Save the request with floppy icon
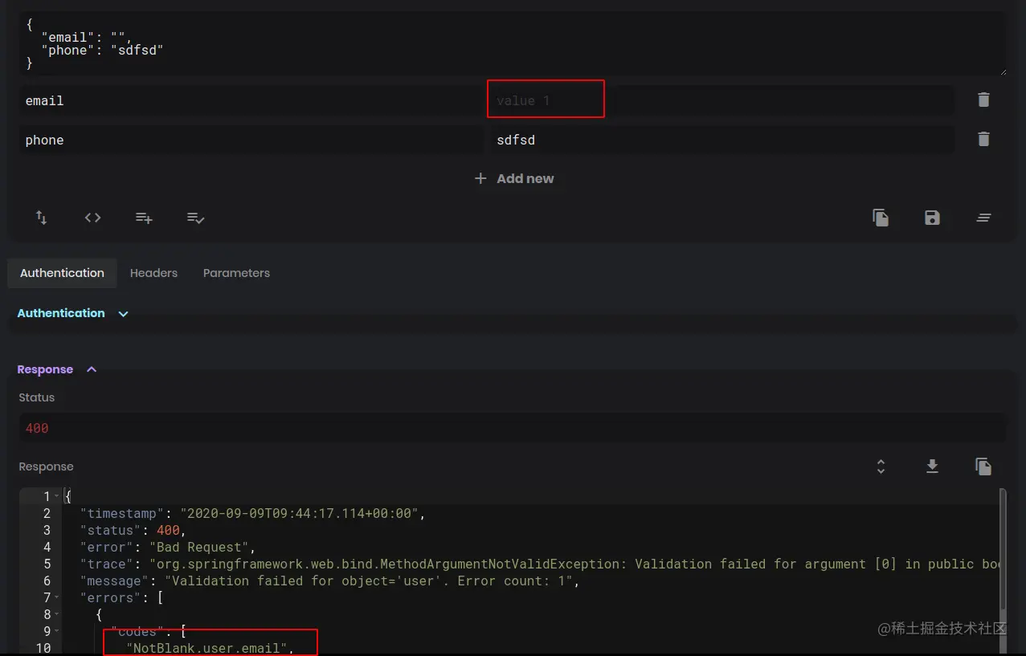 [932, 218]
